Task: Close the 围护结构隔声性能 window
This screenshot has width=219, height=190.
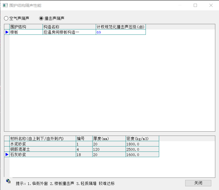Action: point(211,5)
